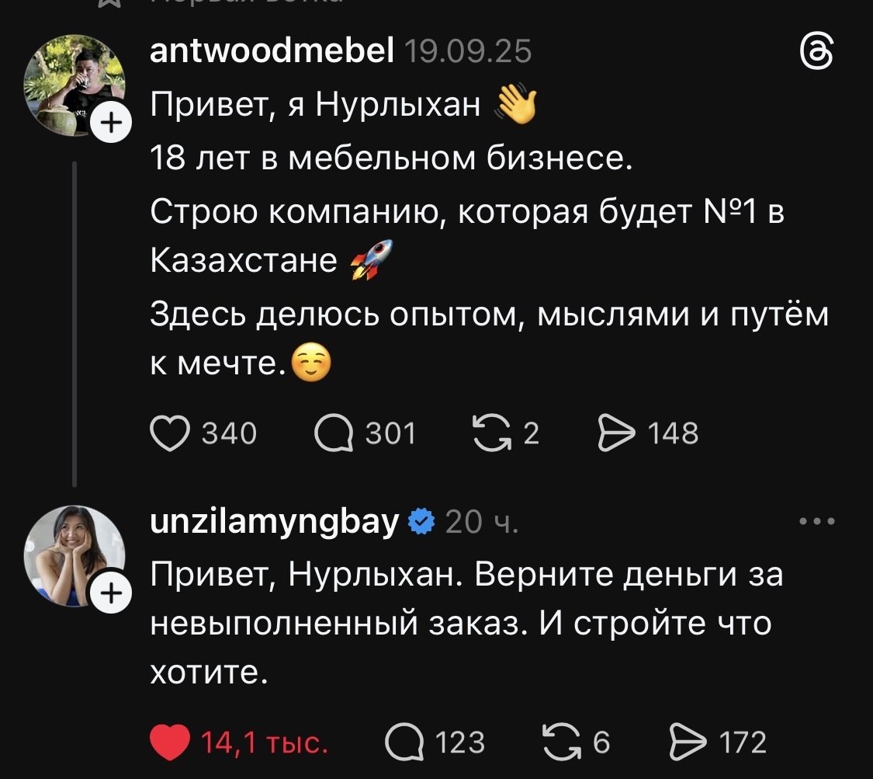This screenshot has width=873, height=779.
Task: Tap the verified badge next to unzilamyngbay
Action: (421, 523)
